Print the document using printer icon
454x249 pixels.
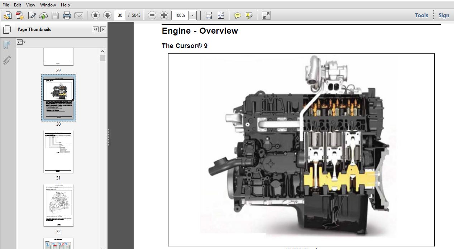coord(67,15)
